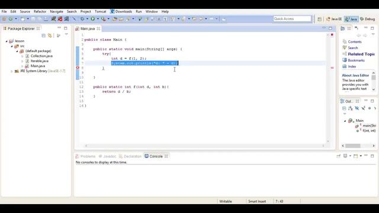Select Collection.java in Package Explorer
The height and width of the screenshot is (213, 379).
click(x=41, y=56)
